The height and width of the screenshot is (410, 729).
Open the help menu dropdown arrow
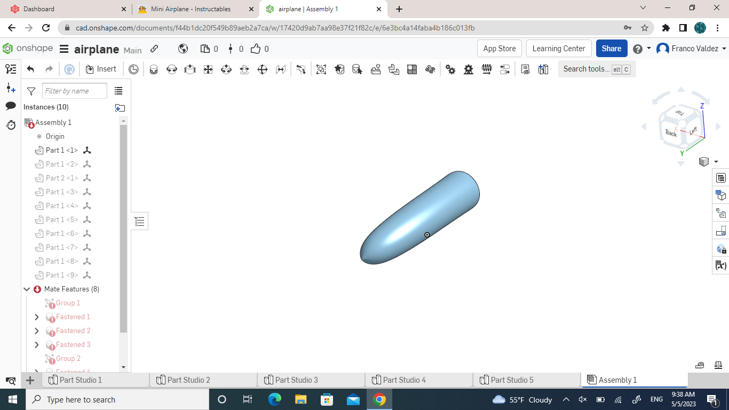[x=649, y=48]
